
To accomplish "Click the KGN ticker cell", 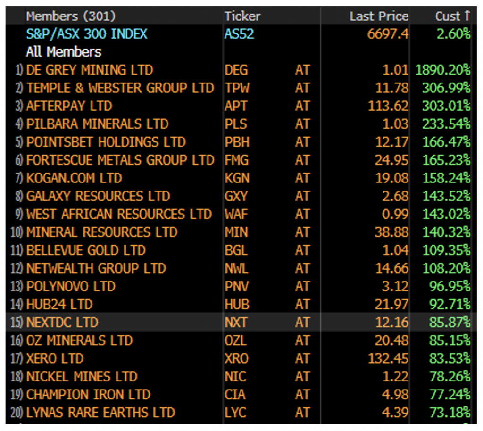I will tap(237, 178).
